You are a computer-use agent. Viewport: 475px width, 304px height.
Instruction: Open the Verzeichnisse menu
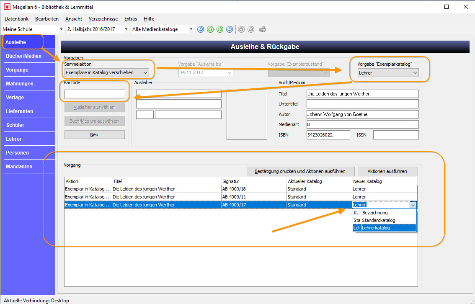103,19
